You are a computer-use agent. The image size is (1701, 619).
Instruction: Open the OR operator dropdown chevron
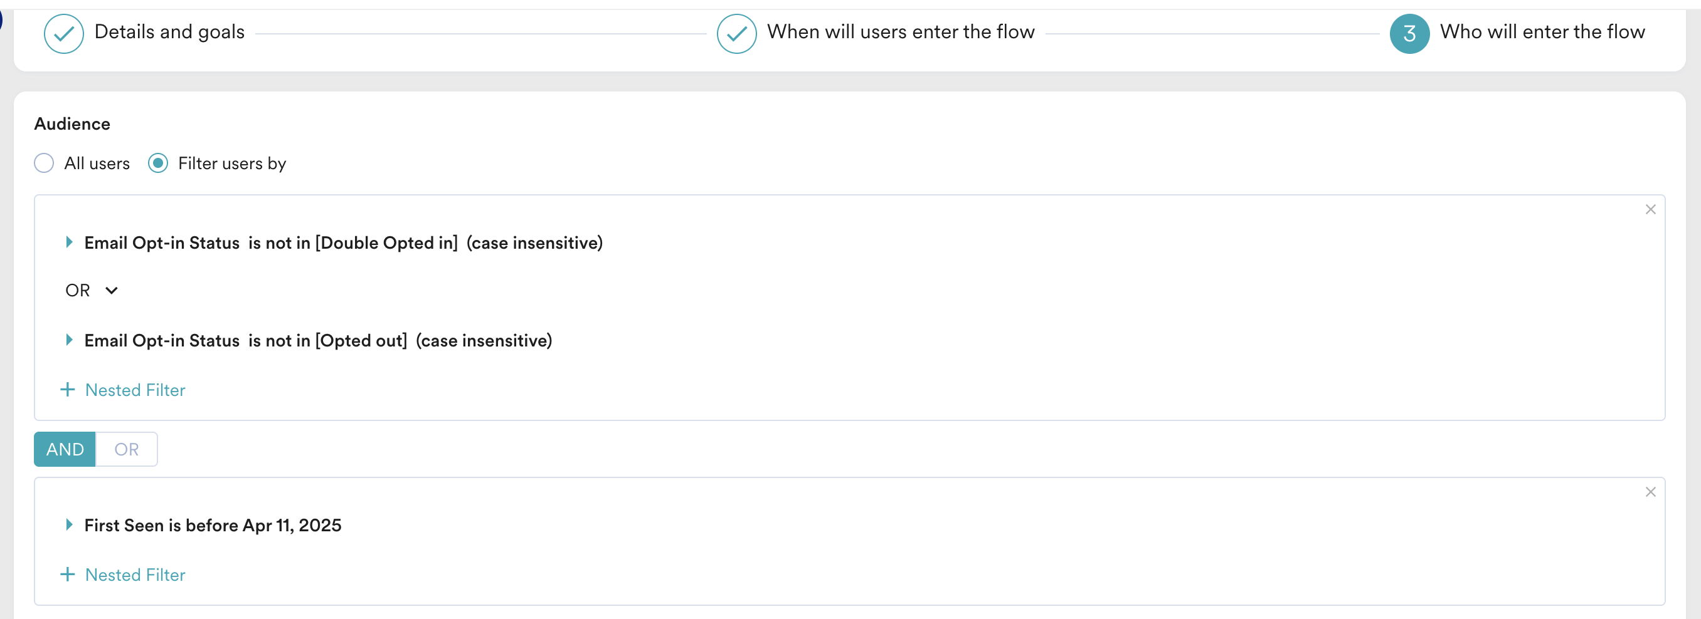112,291
